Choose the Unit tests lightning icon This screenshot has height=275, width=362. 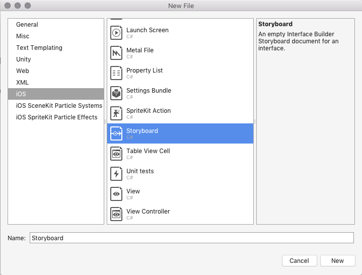116,174
